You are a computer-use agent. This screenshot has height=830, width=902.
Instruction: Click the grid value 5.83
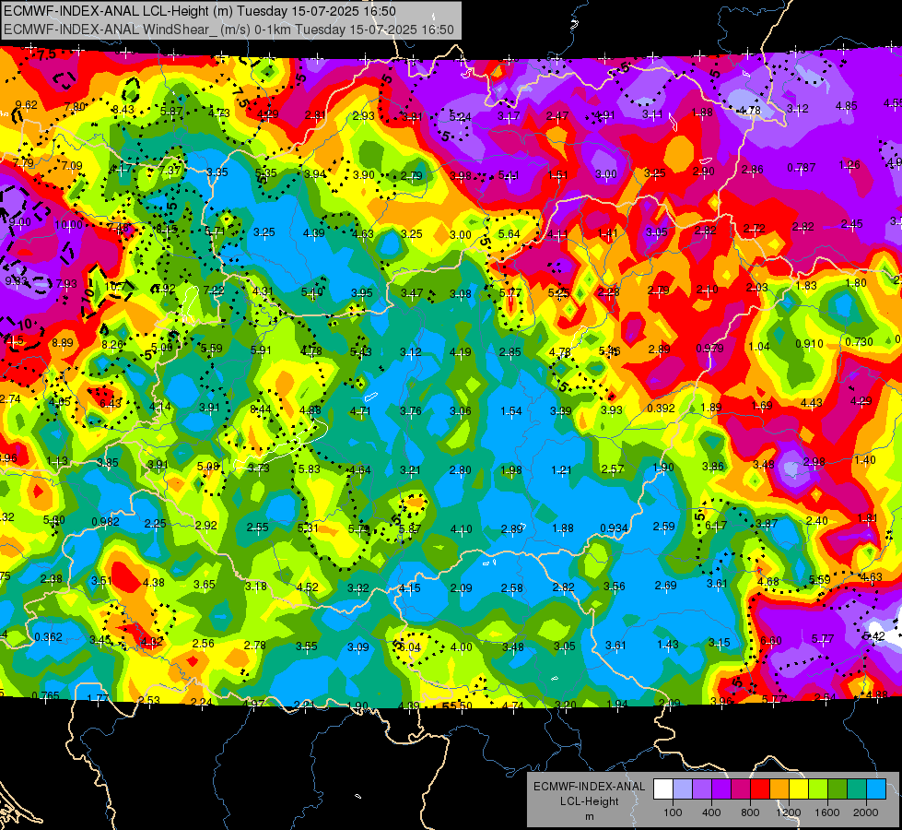pyautogui.click(x=310, y=469)
